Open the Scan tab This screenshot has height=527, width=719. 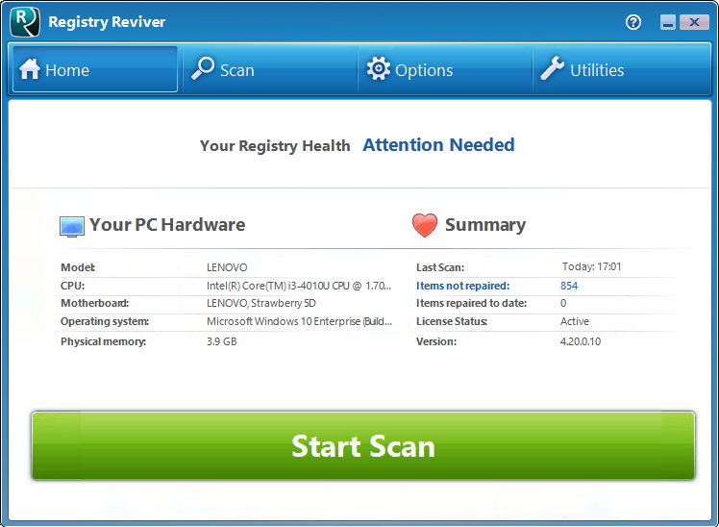[x=270, y=69]
